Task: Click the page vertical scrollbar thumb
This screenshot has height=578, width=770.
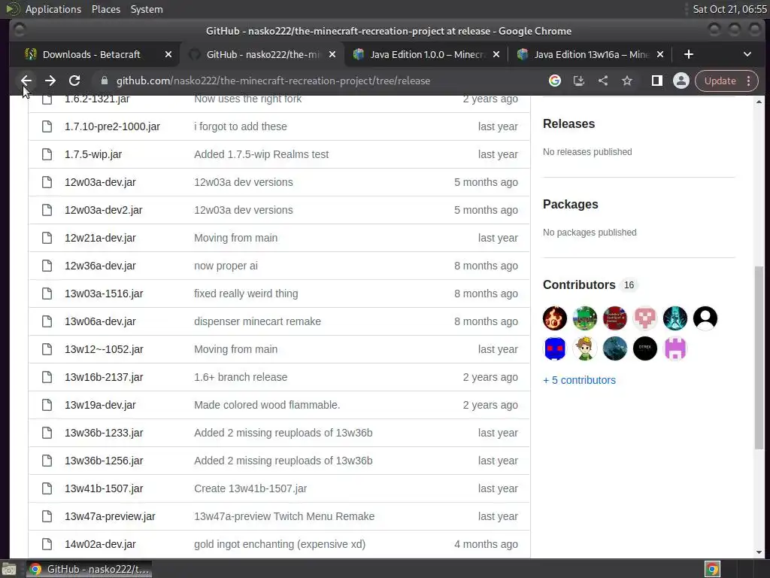Action: [759, 357]
